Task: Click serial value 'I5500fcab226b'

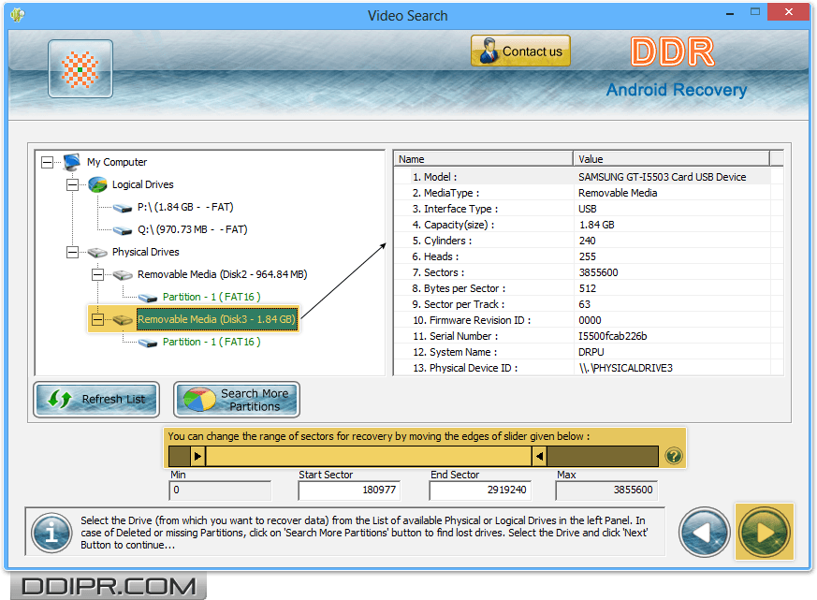Action: 613,336
